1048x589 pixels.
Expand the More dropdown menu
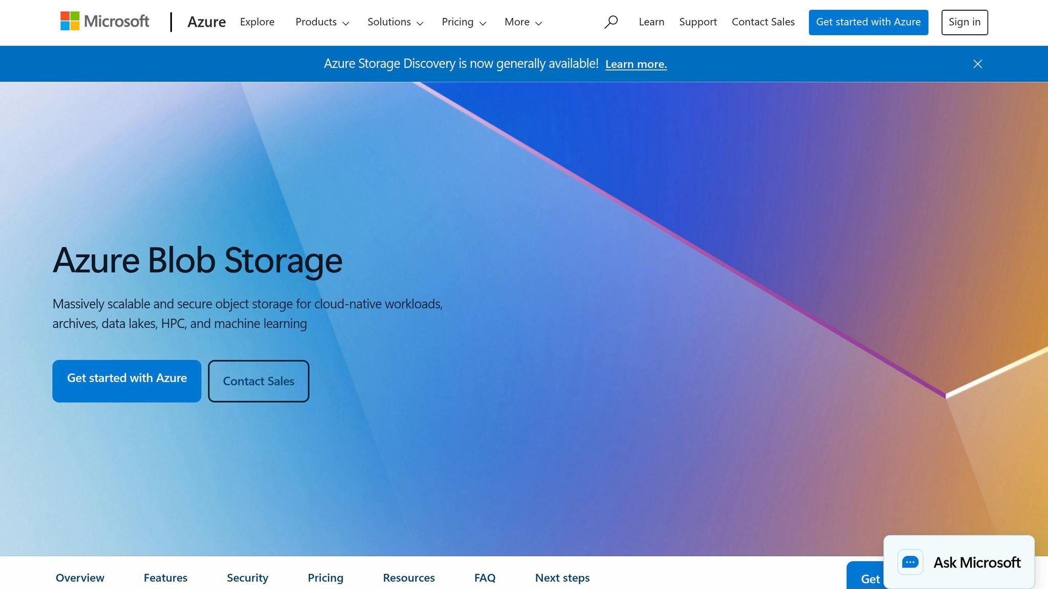point(523,22)
